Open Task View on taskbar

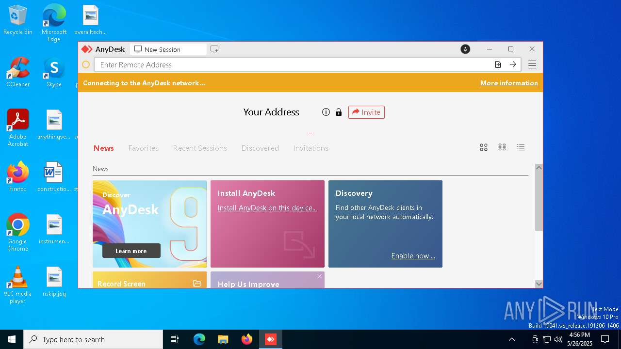click(175, 339)
